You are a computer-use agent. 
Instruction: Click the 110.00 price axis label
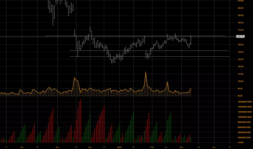(241, 74)
